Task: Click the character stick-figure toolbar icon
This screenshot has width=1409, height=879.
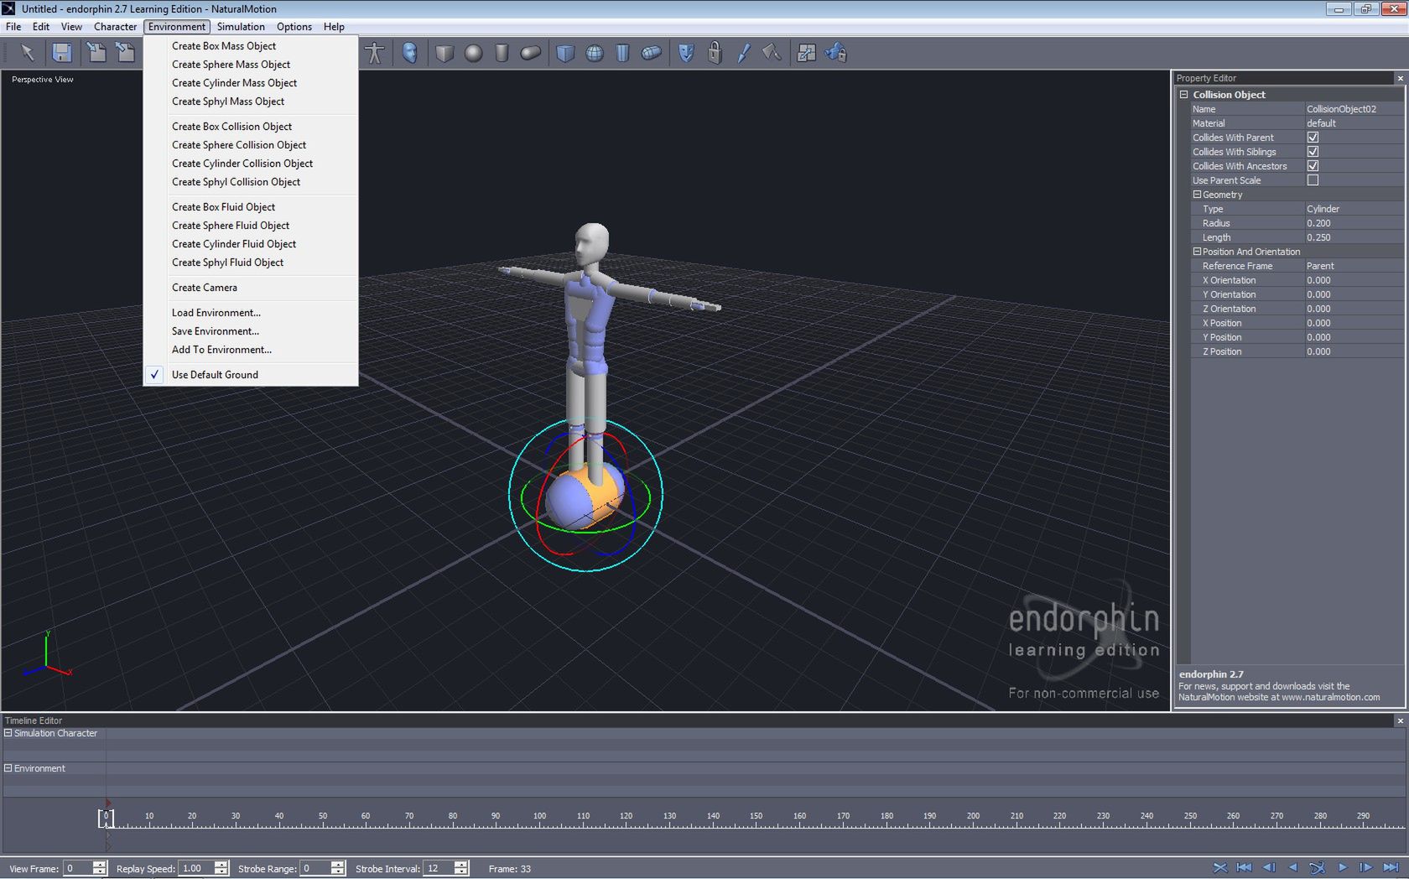Action: click(x=375, y=53)
